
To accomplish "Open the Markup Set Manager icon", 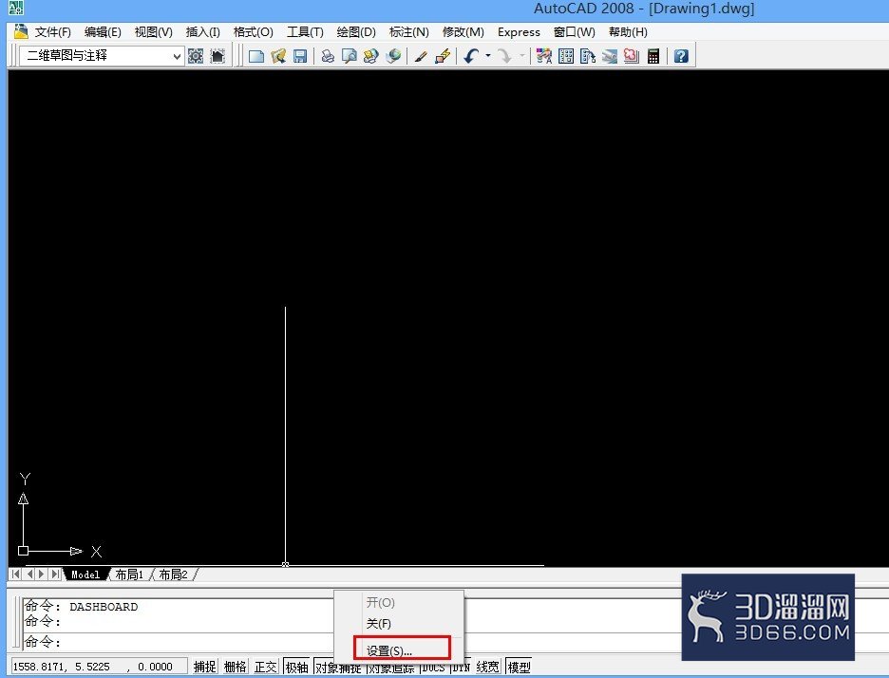I will click(x=631, y=56).
